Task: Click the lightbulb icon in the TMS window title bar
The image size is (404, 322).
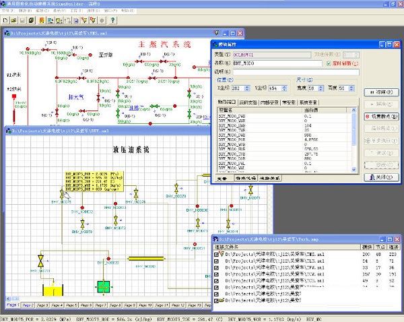Action: click(216, 33)
